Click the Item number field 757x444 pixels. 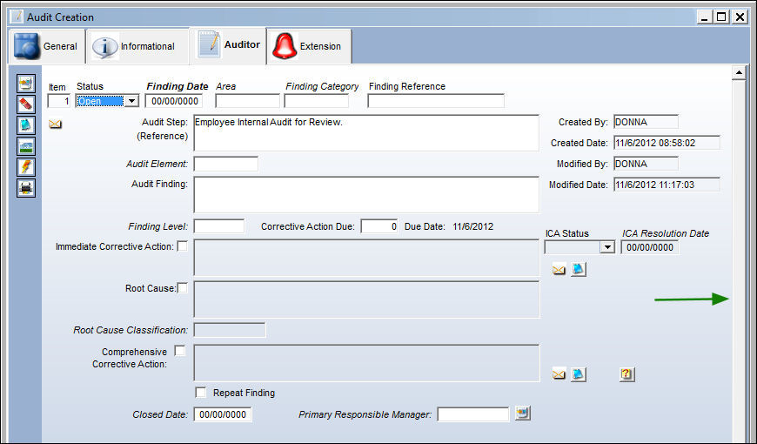tap(59, 101)
